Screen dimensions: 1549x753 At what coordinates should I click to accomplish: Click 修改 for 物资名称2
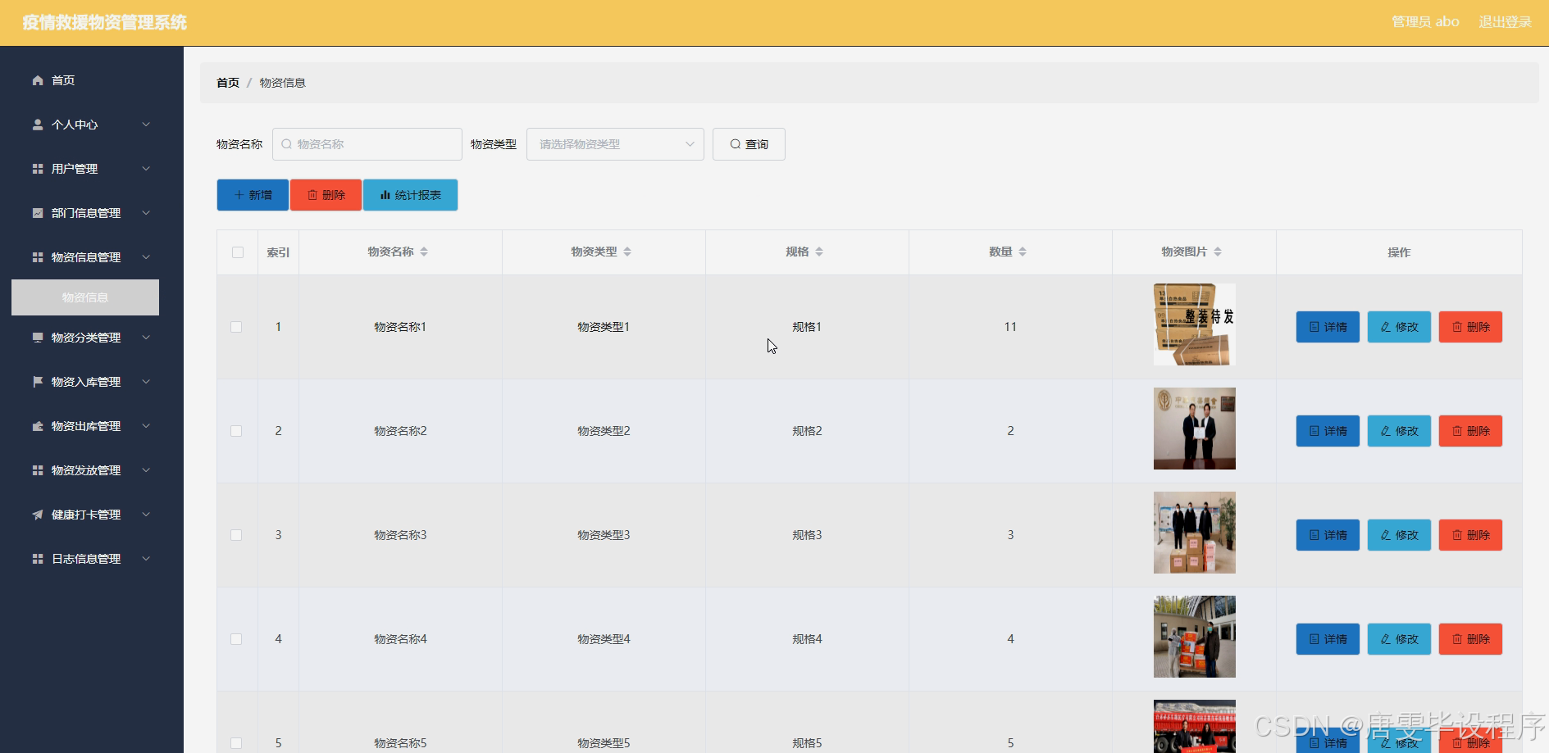coord(1399,431)
